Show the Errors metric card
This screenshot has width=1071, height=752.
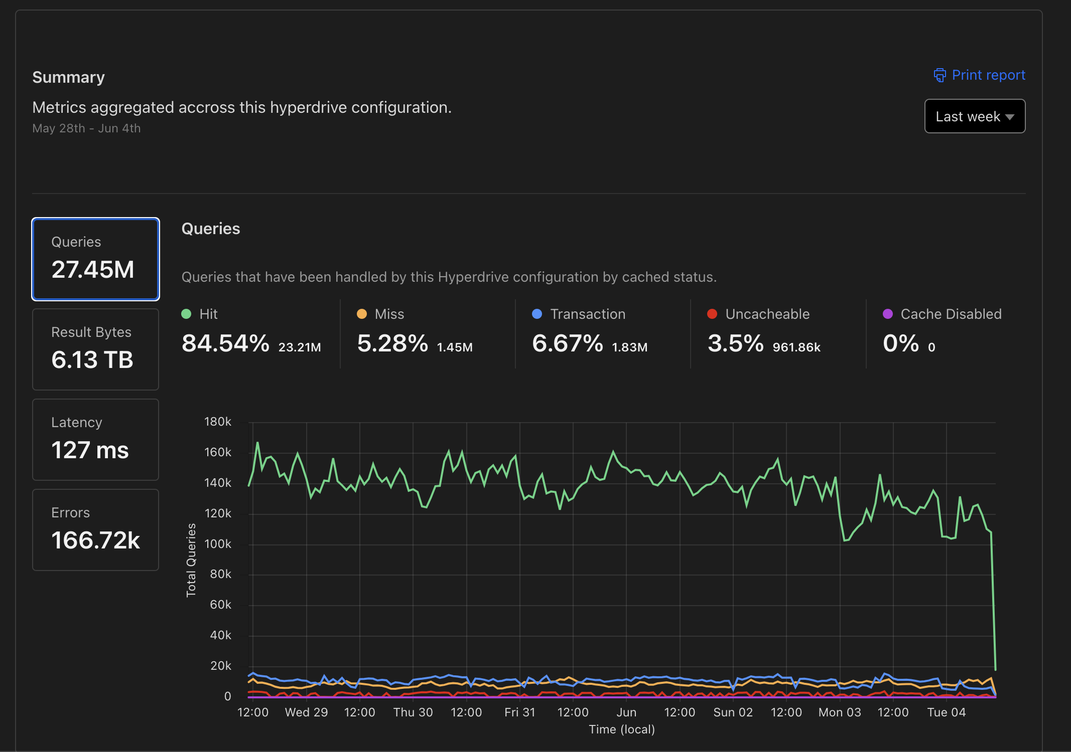pyautogui.click(x=95, y=530)
